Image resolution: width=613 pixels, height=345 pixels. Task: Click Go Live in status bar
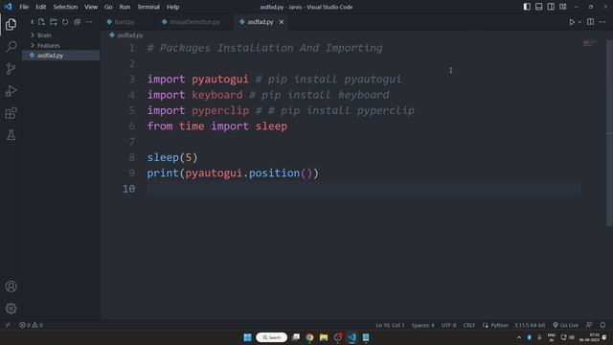565,325
